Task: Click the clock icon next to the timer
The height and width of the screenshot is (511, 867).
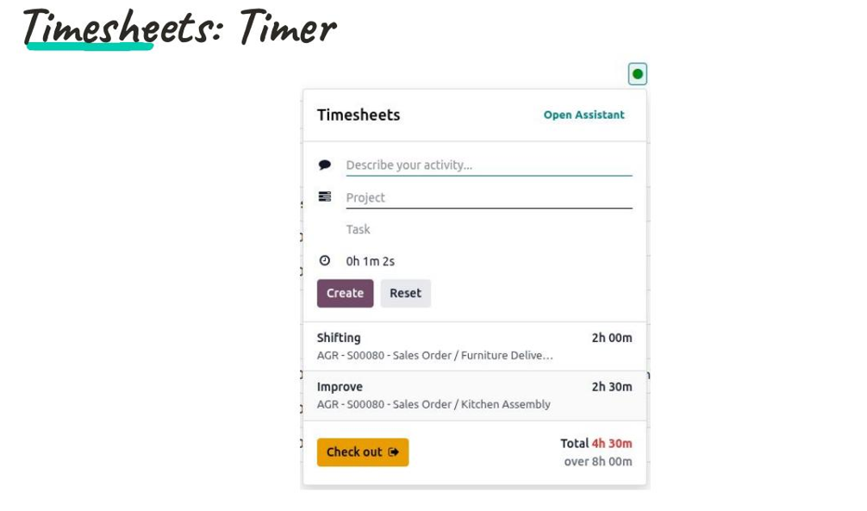Action: (x=326, y=260)
